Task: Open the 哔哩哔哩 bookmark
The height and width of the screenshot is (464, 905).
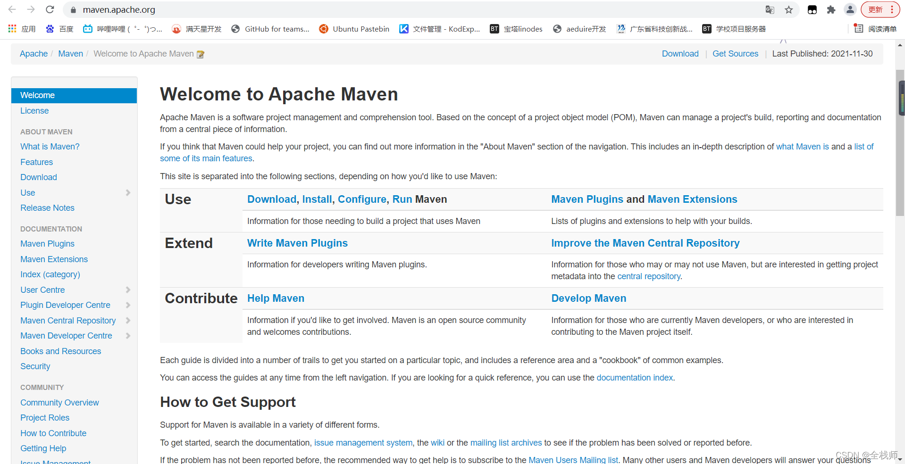Action: click(x=123, y=29)
